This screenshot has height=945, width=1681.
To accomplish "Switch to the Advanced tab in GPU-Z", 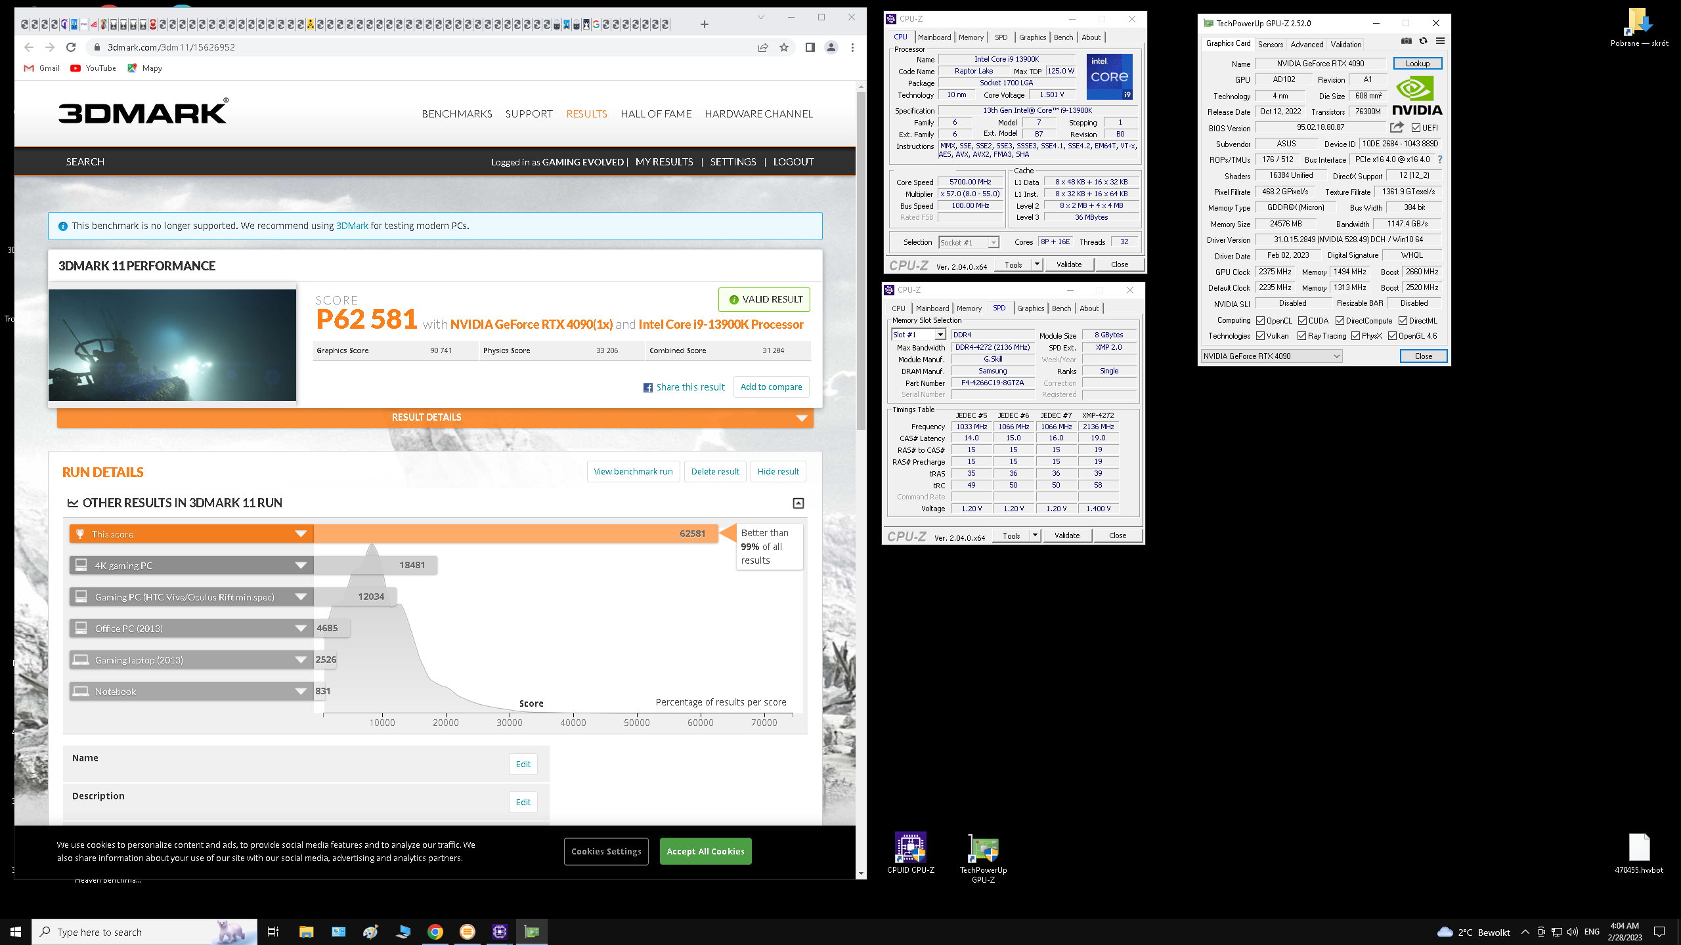I will (x=1307, y=45).
